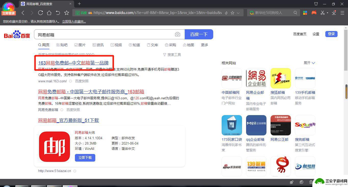
Task: Open the 中国邮箱网 site thumbnail
Action: point(232,78)
